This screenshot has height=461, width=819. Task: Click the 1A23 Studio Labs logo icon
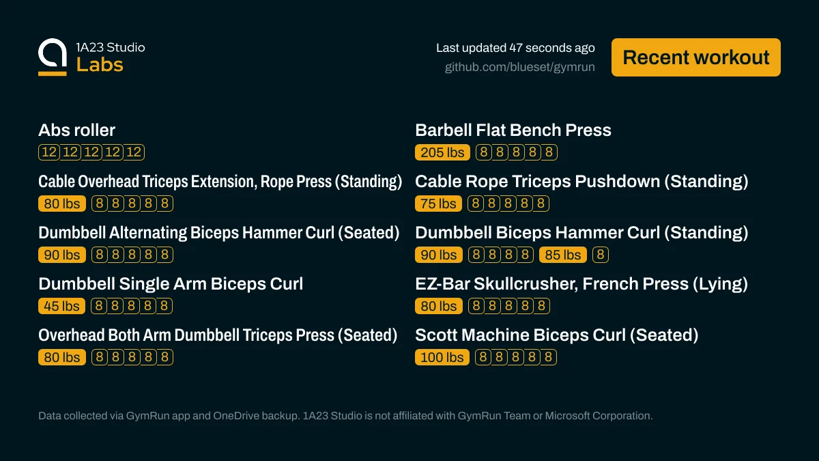pyautogui.click(x=53, y=57)
